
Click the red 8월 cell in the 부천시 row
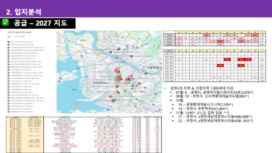tap(227, 60)
